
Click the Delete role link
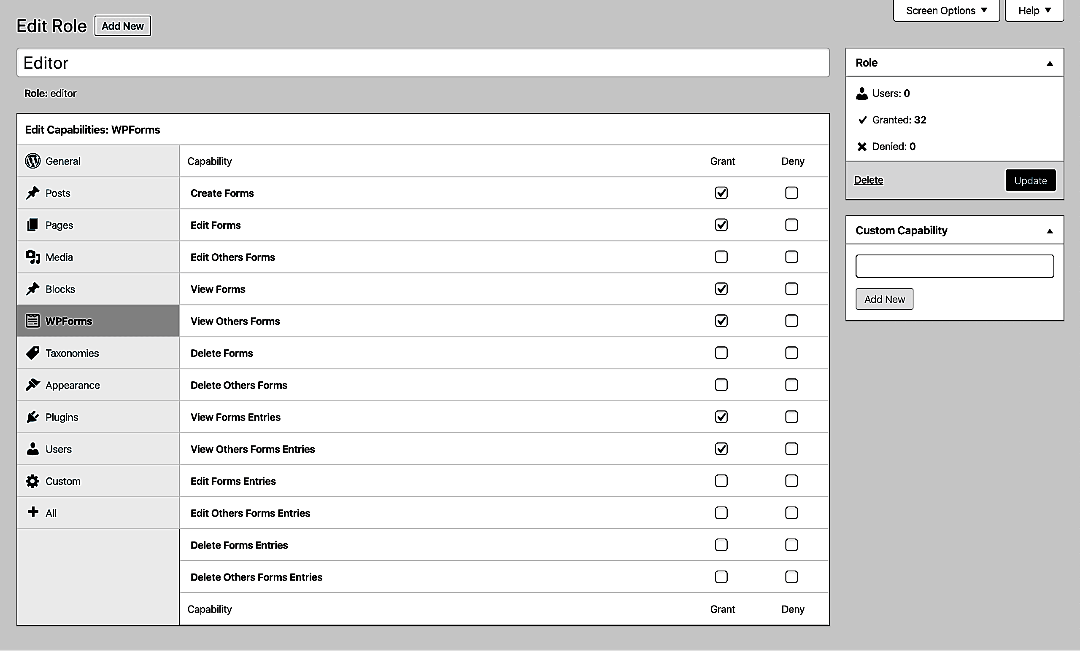(868, 180)
